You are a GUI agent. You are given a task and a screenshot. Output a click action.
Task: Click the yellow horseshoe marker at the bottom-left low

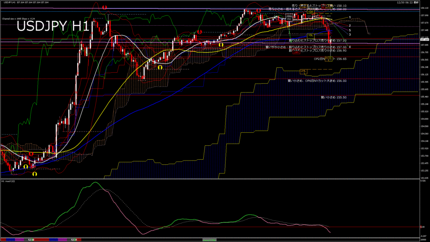(34, 173)
